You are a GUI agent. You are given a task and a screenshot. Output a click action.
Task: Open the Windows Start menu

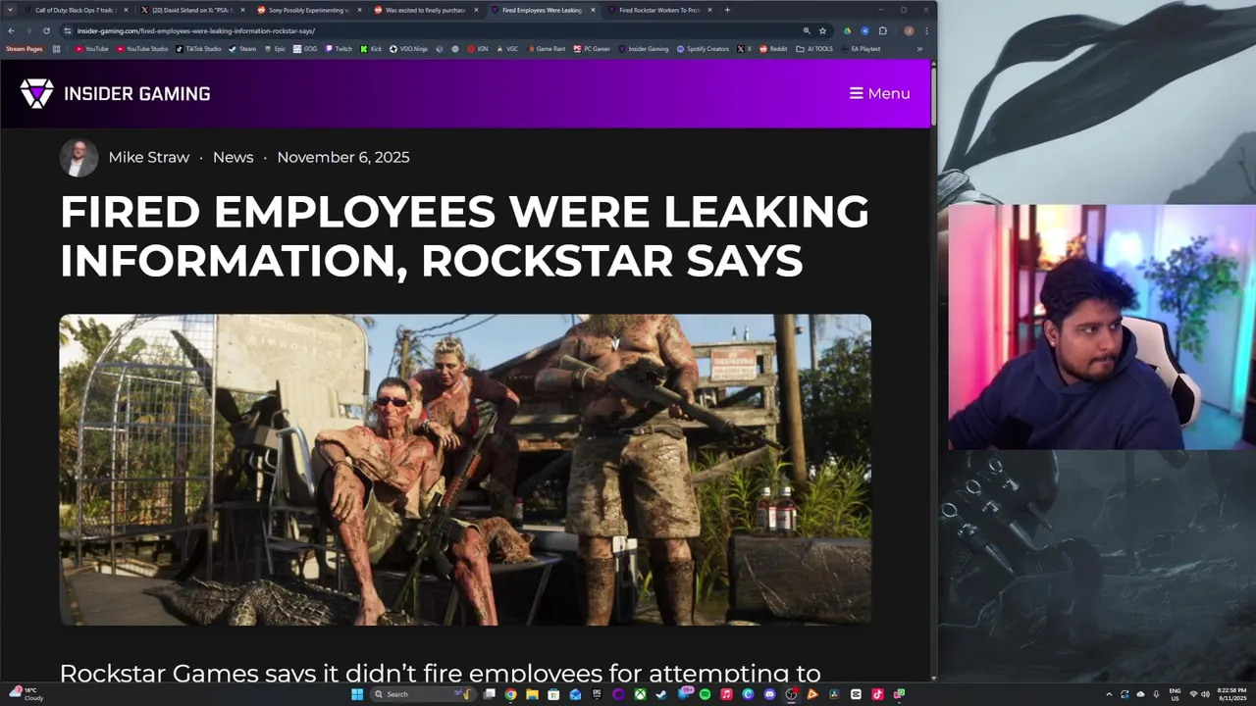click(x=358, y=694)
